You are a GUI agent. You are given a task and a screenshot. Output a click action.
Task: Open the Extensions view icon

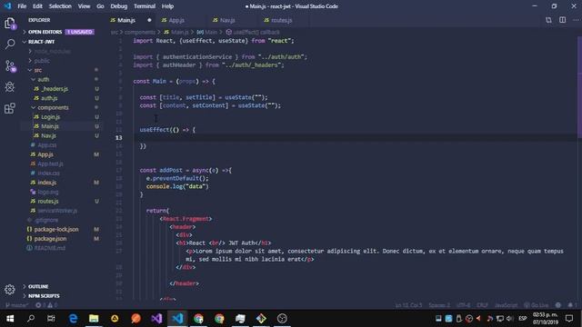click(10, 108)
